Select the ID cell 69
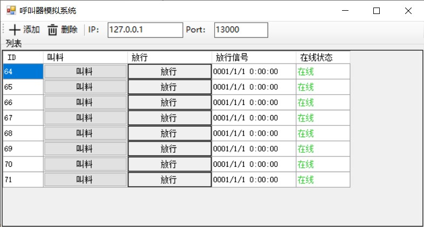The width and height of the screenshot is (424, 227). point(23,148)
